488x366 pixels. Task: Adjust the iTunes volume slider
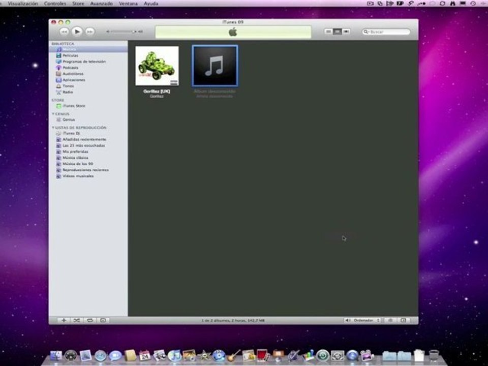point(124,32)
